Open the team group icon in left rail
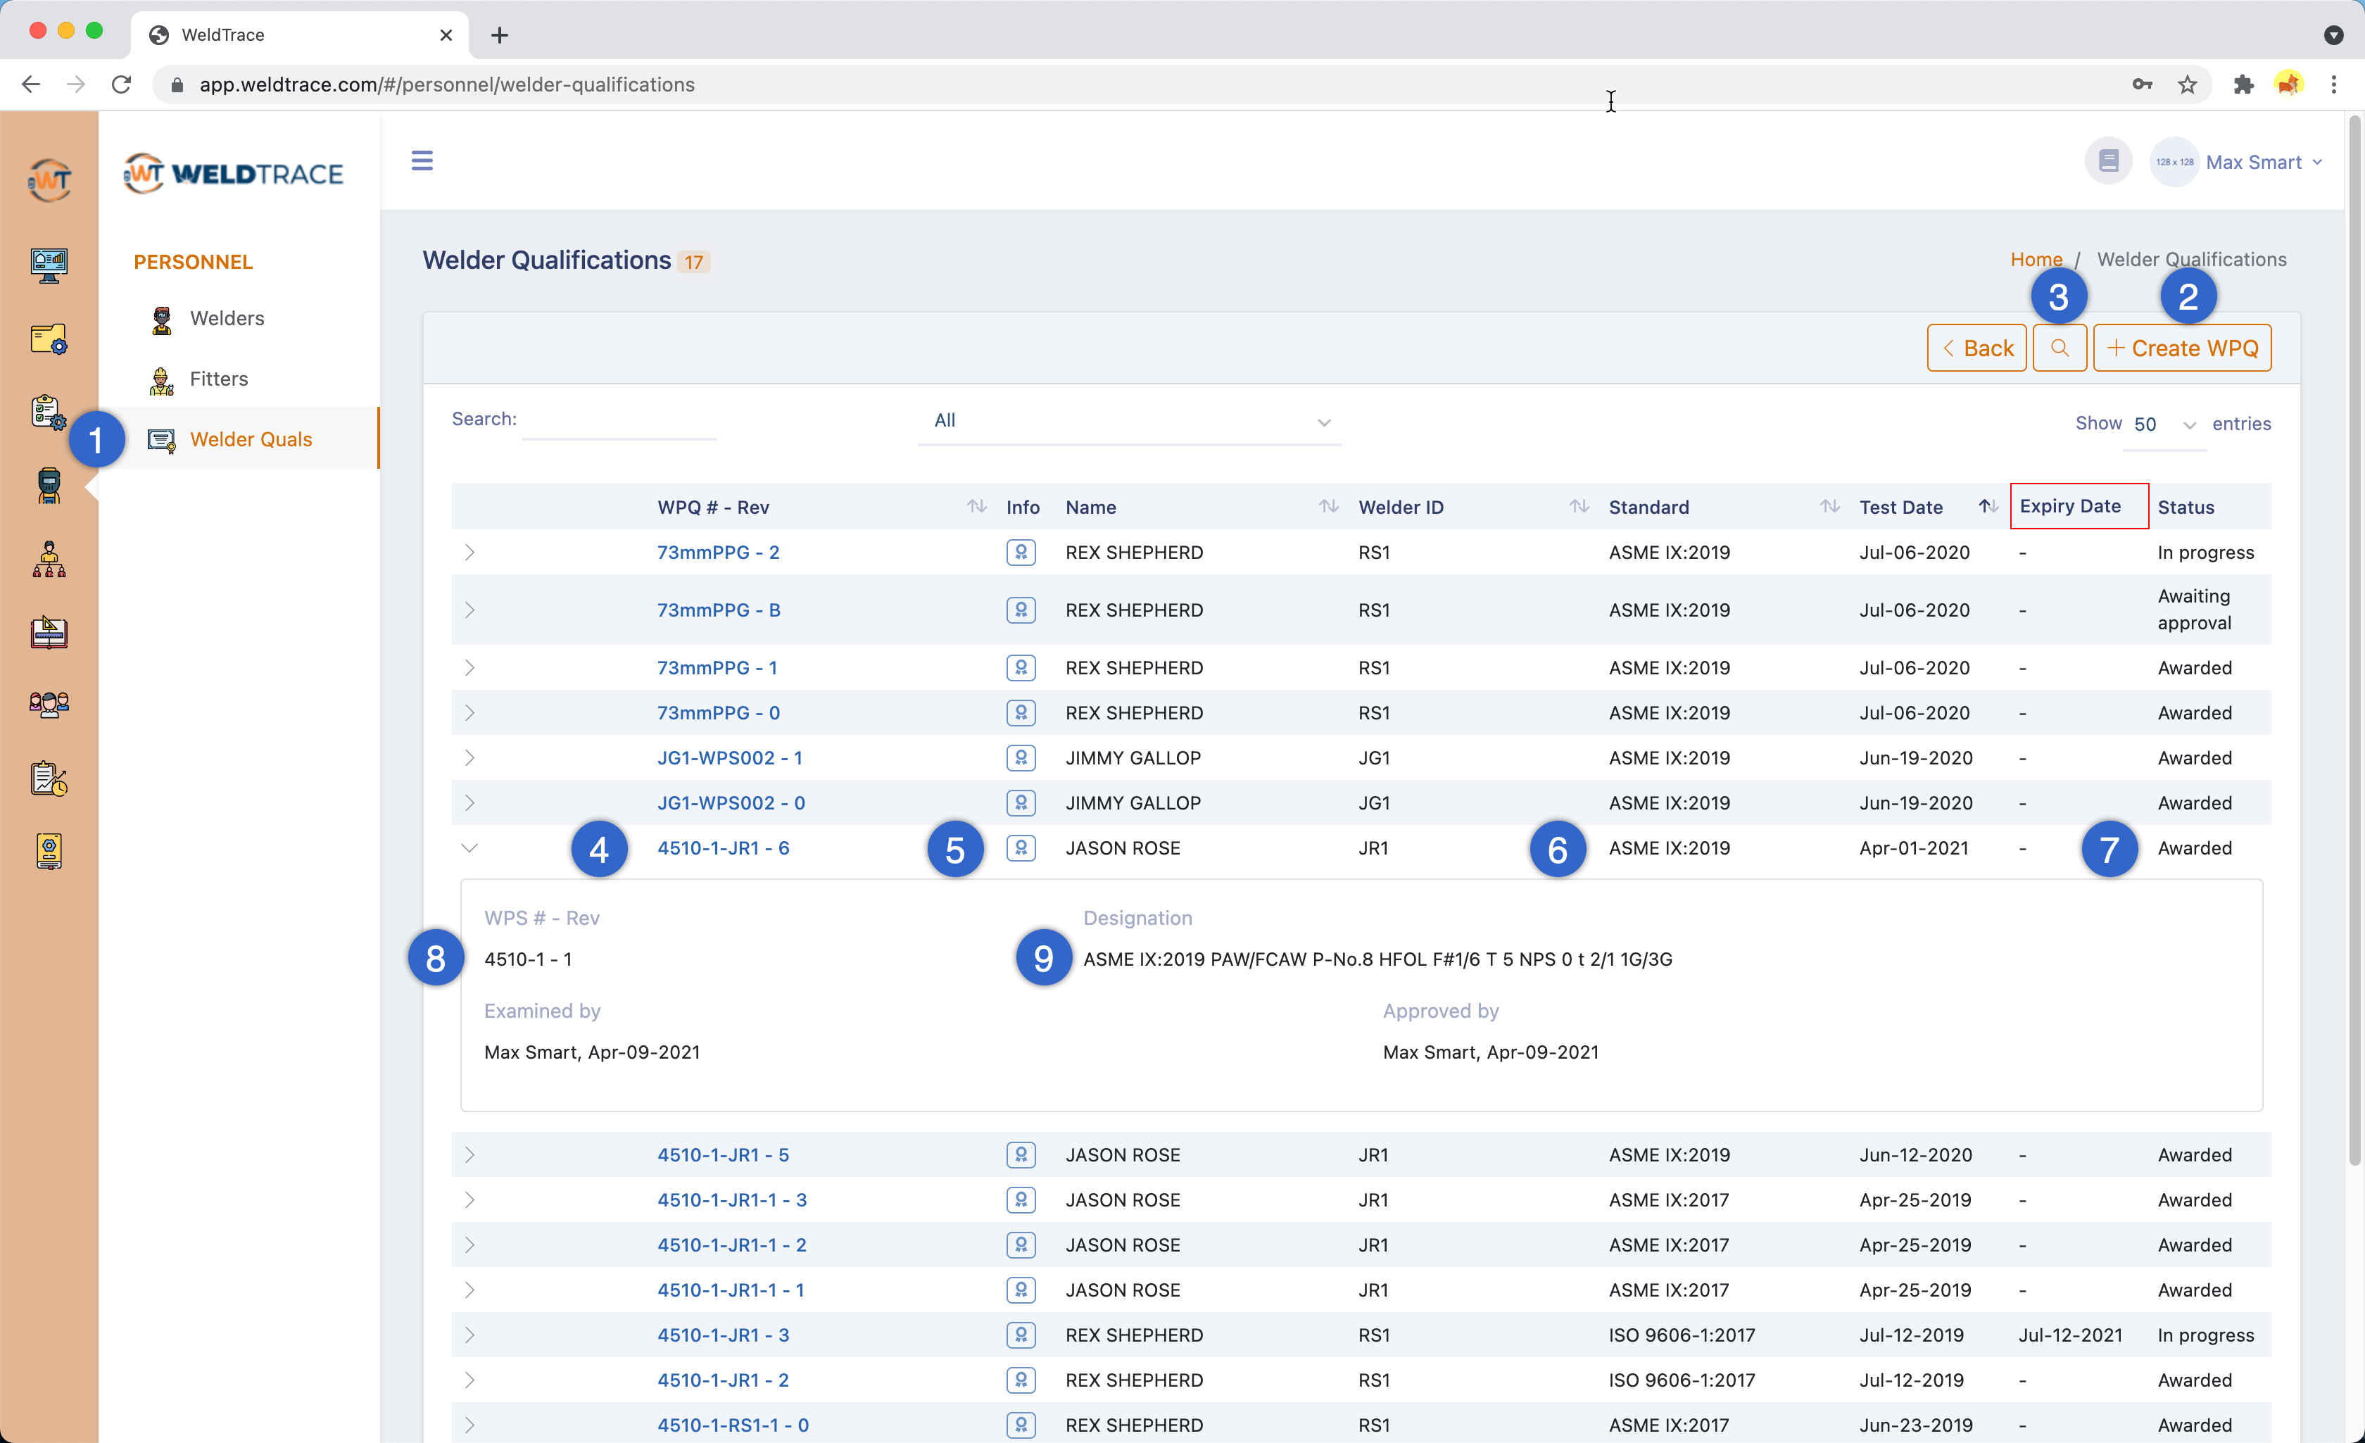Screen dimensions: 2365x1443 [x=49, y=705]
